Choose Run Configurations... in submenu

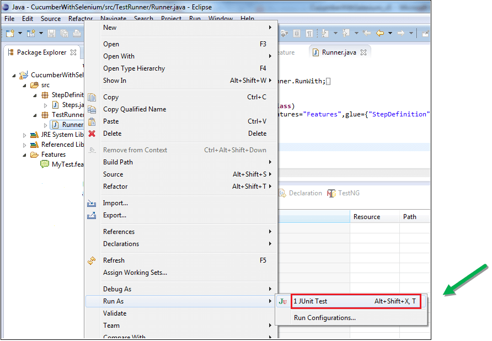[325, 318]
